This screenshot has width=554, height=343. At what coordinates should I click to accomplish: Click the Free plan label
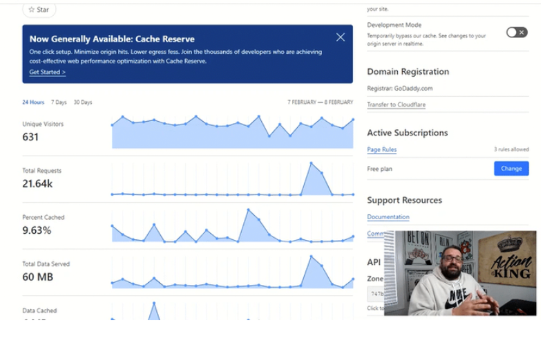(x=379, y=169)
